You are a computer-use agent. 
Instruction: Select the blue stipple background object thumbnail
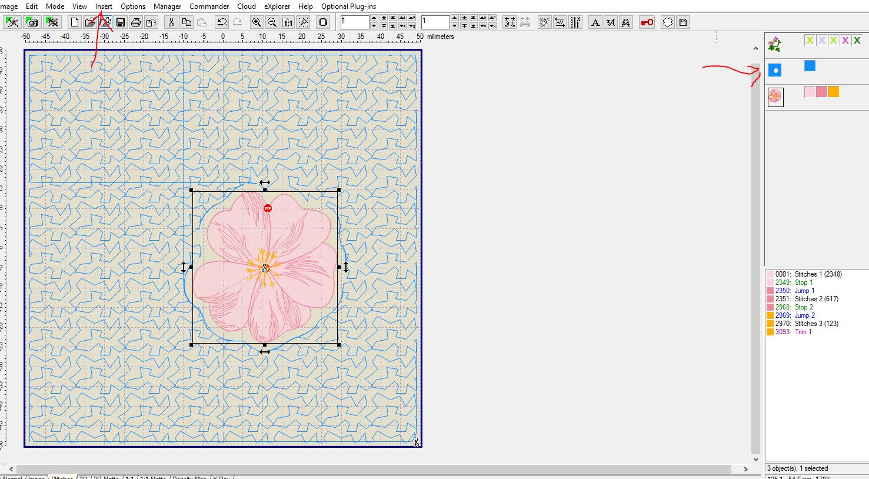775,71
